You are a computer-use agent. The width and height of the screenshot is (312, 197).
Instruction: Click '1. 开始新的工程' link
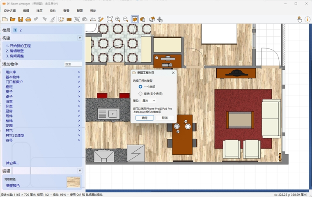(x=18, y=46)
